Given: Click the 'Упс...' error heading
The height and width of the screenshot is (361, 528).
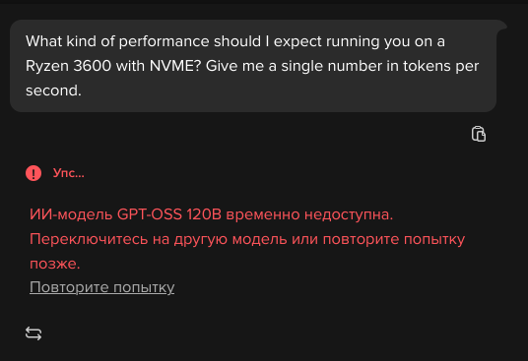Looking at the screenshot, I should click(x=68, y=173).
